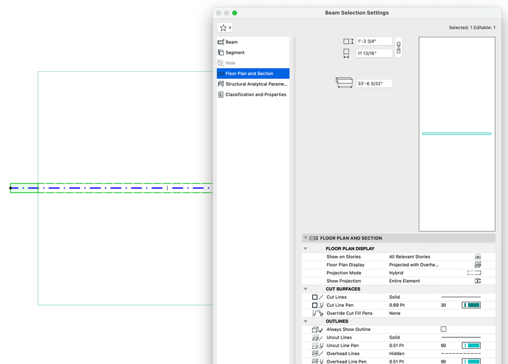The image size is (508, 364).
Task: Collapse the FLOOR PLAN DISPLAY group
Action: click(x=305, y=249)
